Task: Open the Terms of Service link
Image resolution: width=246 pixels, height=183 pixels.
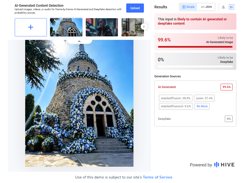Action: (x=157, y=177)
